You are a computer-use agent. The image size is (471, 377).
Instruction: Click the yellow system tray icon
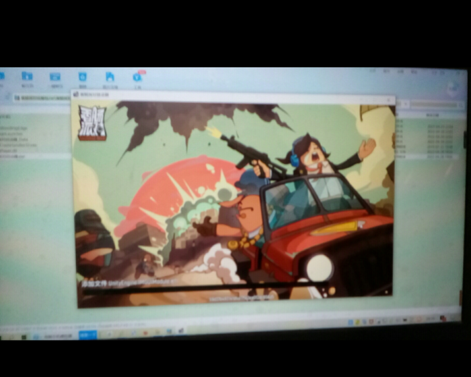pyautogui.click(x=357, y=322)
